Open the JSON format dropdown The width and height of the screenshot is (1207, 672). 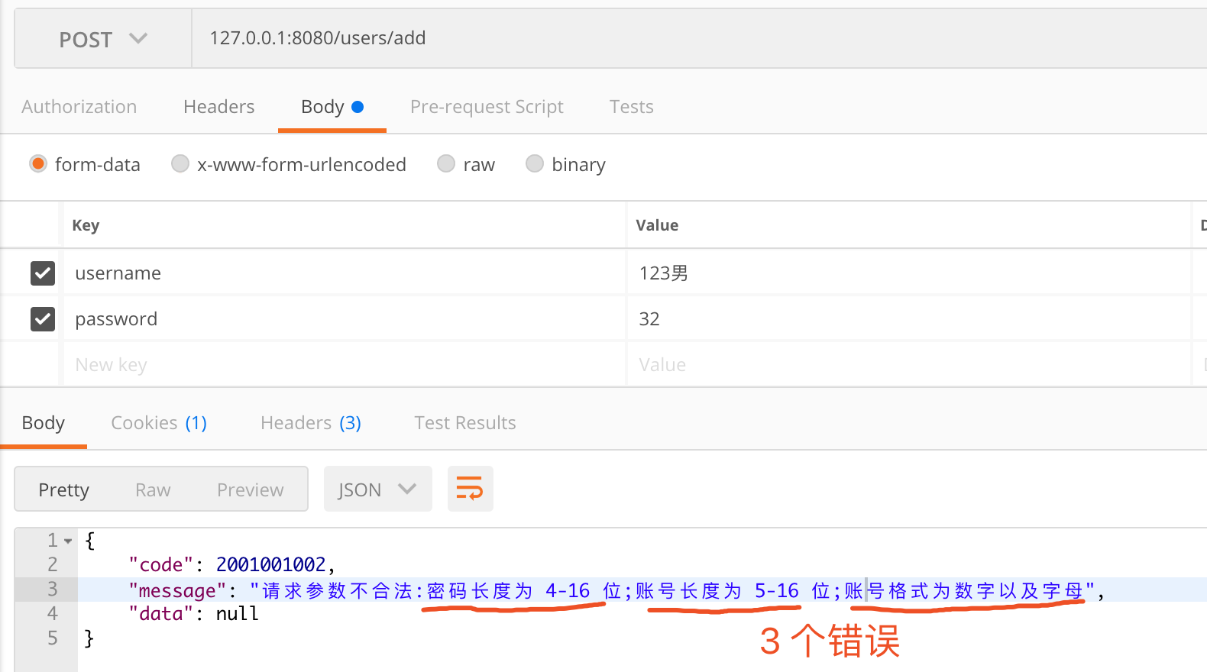pyautogui.click(x=377, y=489)
